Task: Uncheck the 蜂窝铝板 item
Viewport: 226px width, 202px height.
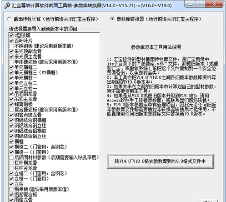Action: coord(11,105)
